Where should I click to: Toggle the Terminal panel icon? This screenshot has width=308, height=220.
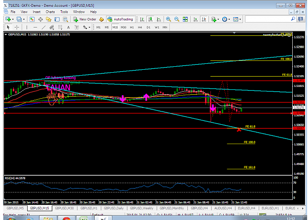coord(57,19)
